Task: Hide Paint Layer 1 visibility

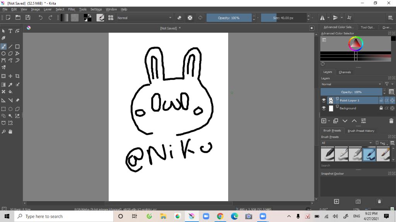Action: [324, 100]
